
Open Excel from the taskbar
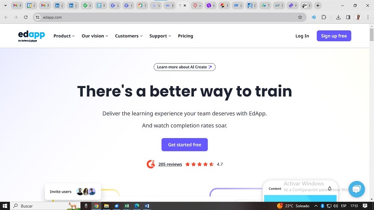pos(127,206)
